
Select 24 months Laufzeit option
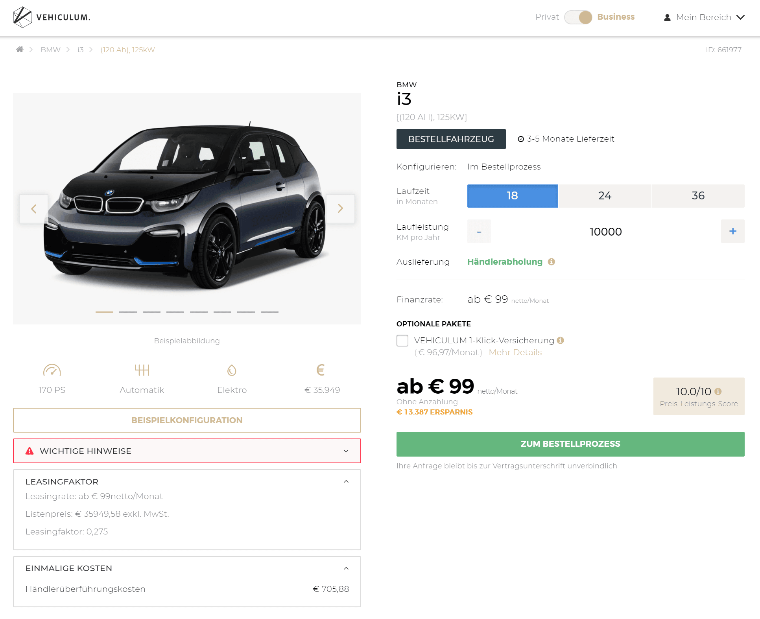click(x=605, y=196)
